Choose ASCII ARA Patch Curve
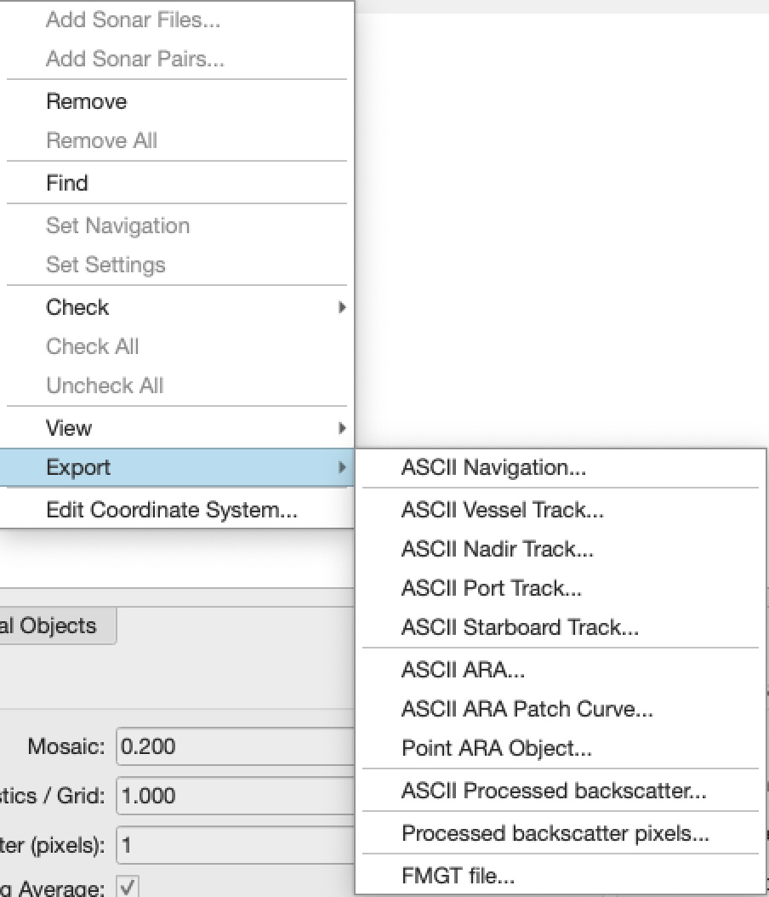Image resolution: width=769 pixels, height=897 pixels. tap(527, 709)
